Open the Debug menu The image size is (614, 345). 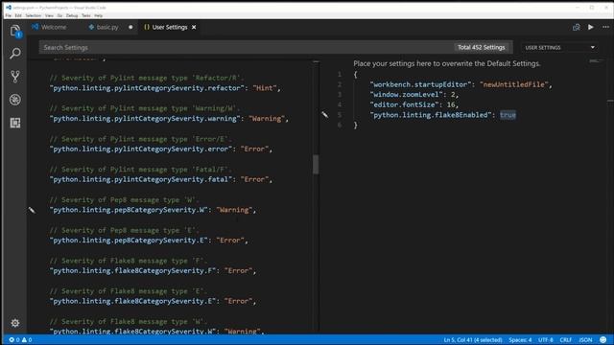pos(72,15)
